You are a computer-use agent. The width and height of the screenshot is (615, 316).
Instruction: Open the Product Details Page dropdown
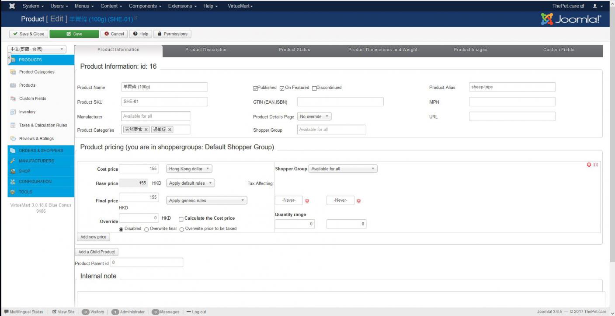tap(314, 117)
